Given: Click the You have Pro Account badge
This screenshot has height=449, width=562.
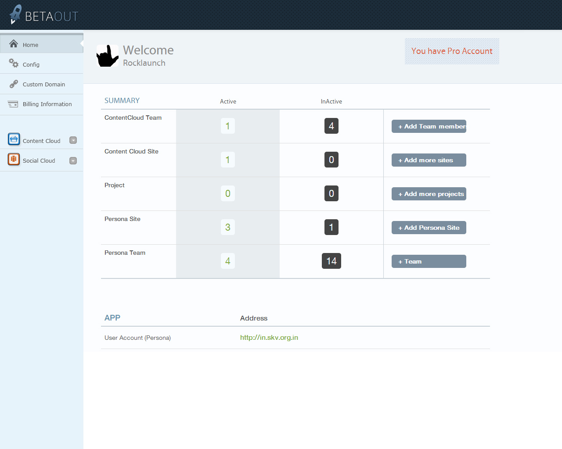Looking at the screenshot, I should pyautogui.click(x=452, y=51).
